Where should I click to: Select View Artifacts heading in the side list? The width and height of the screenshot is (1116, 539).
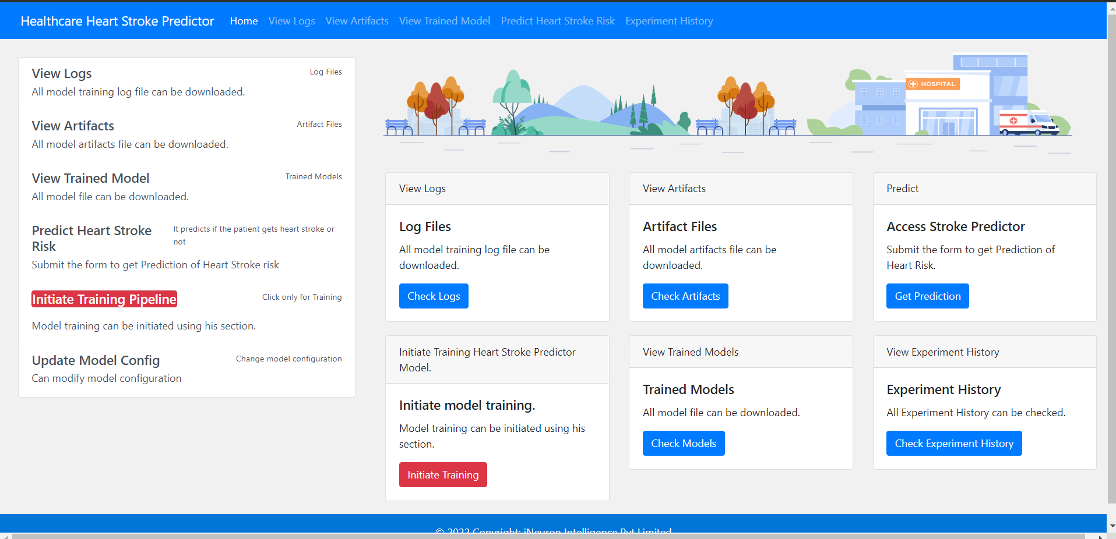(x=73, y=126)
